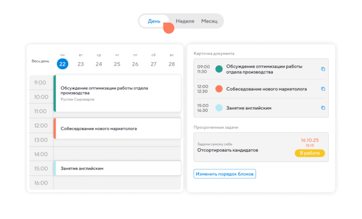
Task: Click the 15:00 time slot label
Action: click(41, 169)
